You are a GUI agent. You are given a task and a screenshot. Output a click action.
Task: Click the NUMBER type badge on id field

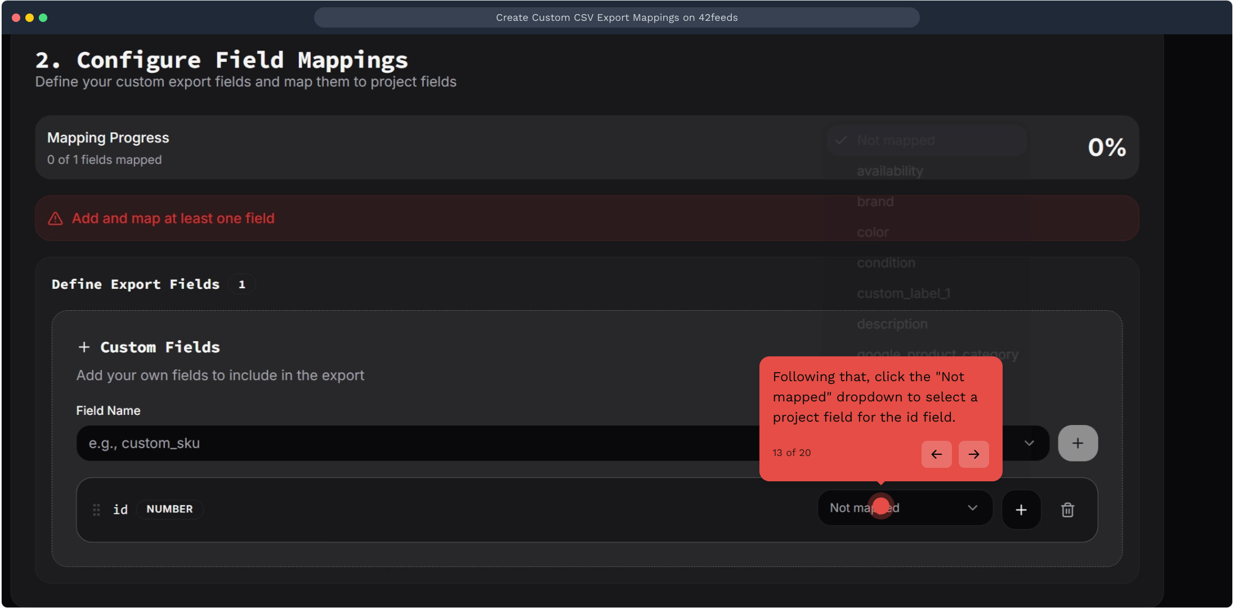[x=169, y=509]
